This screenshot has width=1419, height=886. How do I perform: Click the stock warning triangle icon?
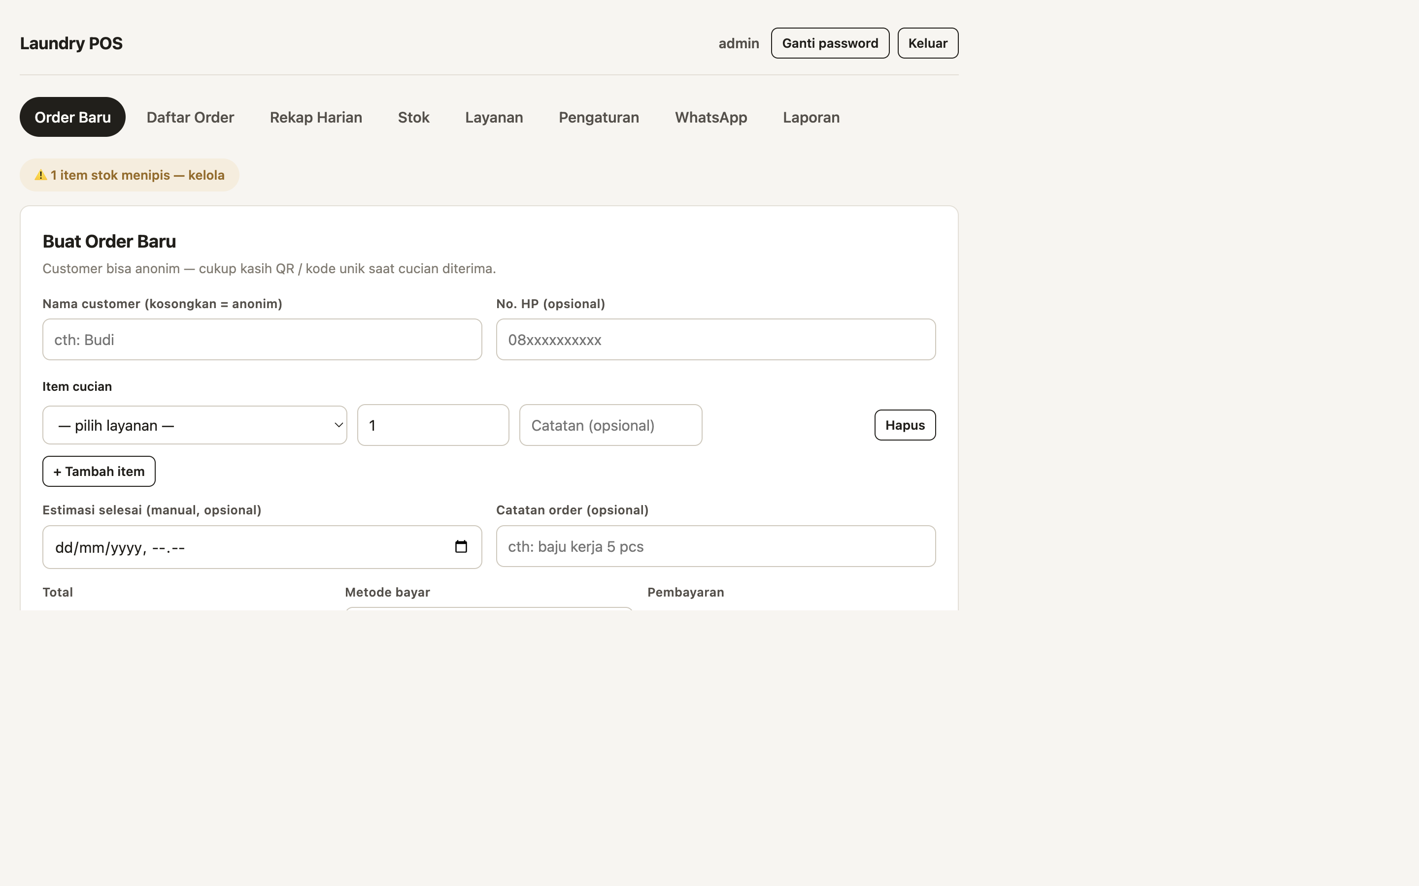pyautogui.click(x=40, y=175)
